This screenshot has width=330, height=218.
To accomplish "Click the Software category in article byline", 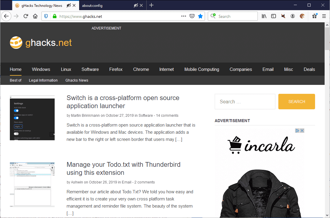I will (146, 115).
